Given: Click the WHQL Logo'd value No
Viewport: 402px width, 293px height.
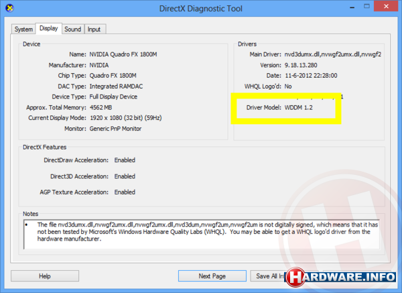Looking at the screenshot, I should [288, 86].
